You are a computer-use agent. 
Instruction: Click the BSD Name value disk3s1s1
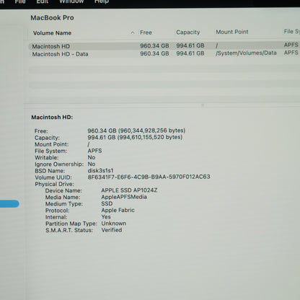click(x=100, y=170)
